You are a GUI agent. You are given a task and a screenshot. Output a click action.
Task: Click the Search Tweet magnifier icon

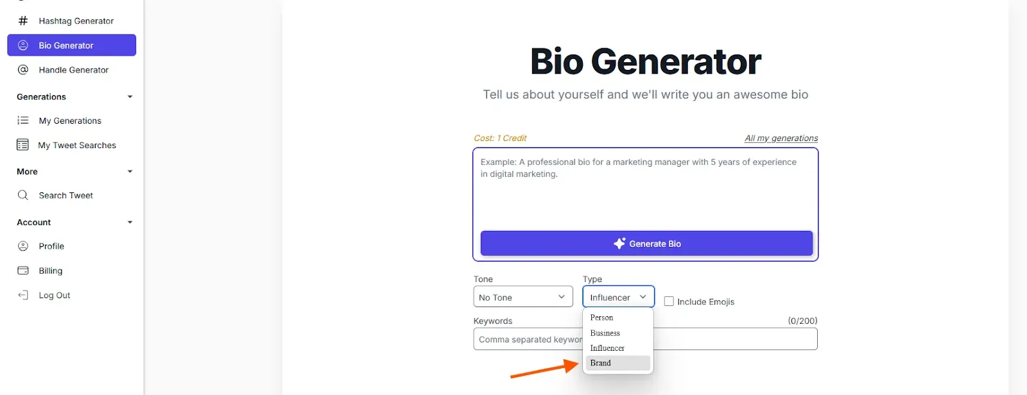coord(22,195)
